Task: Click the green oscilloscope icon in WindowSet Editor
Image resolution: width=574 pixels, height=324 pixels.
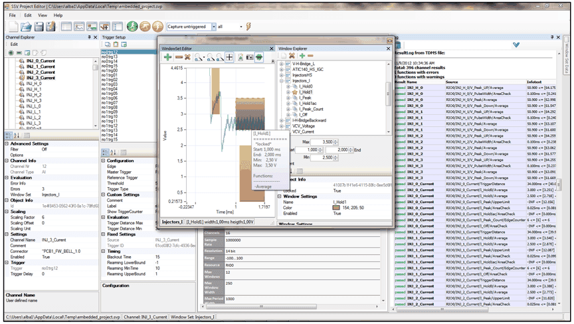Action: 259,57
